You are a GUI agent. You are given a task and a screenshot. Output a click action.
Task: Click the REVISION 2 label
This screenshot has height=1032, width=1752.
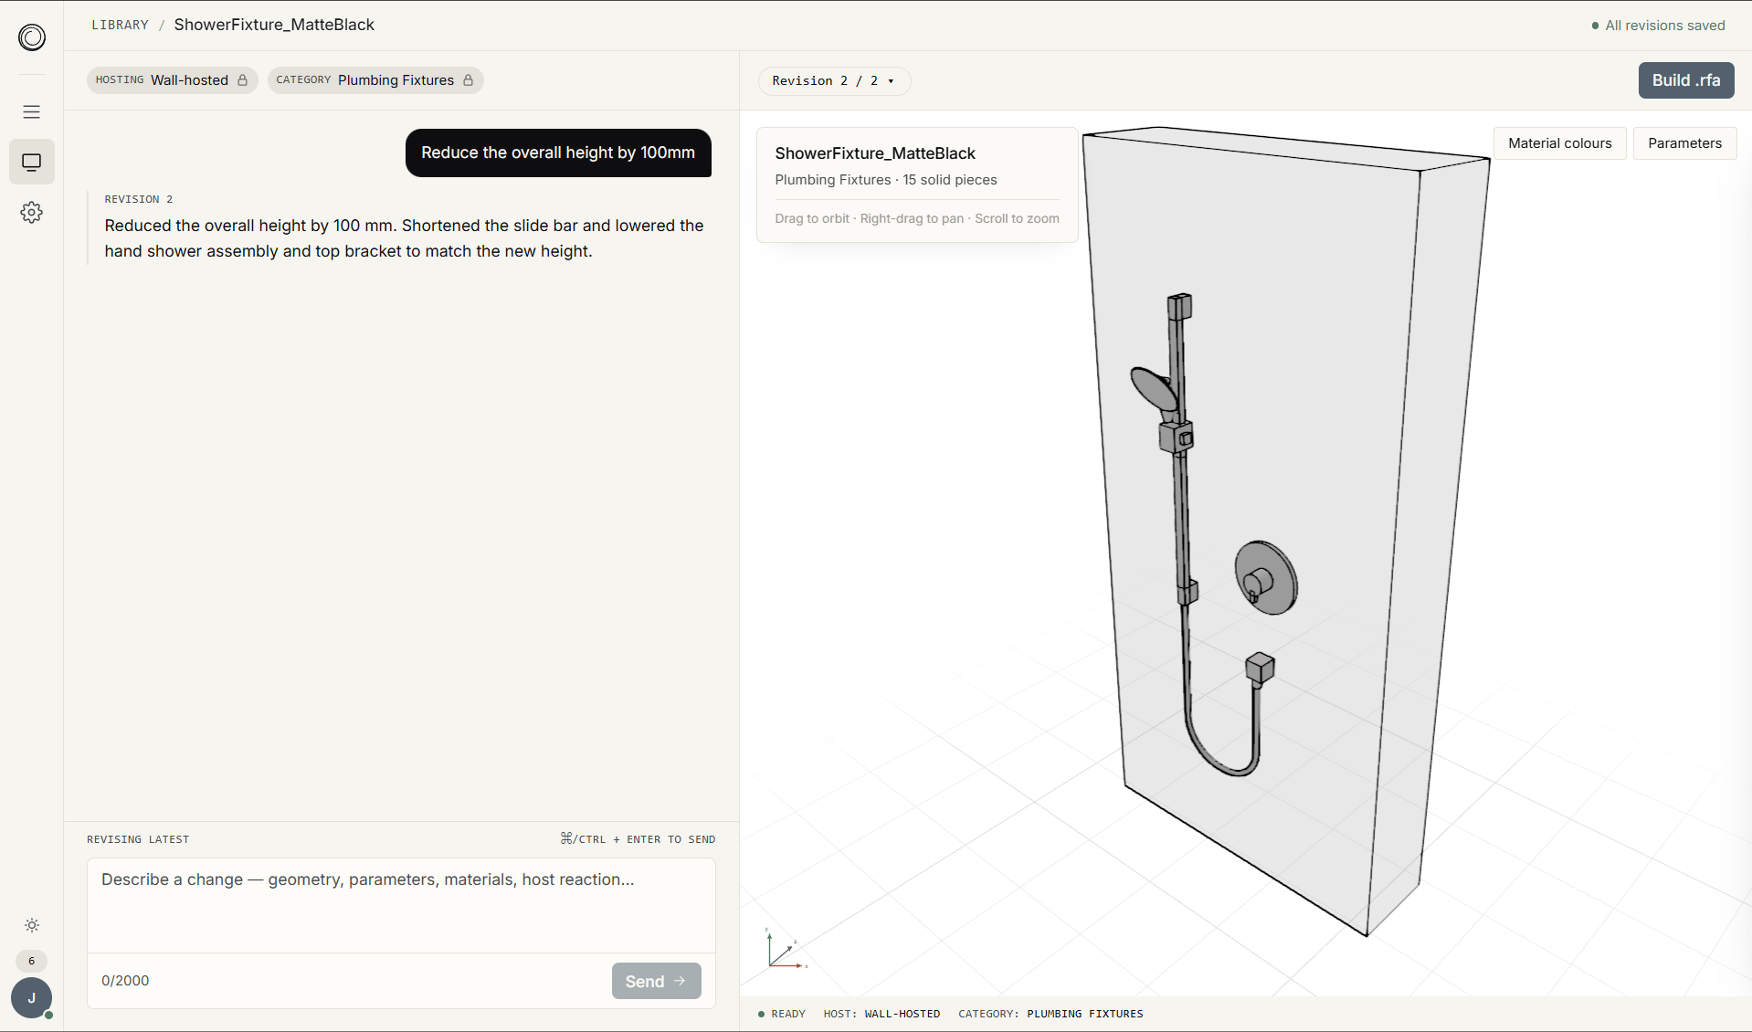139,199
